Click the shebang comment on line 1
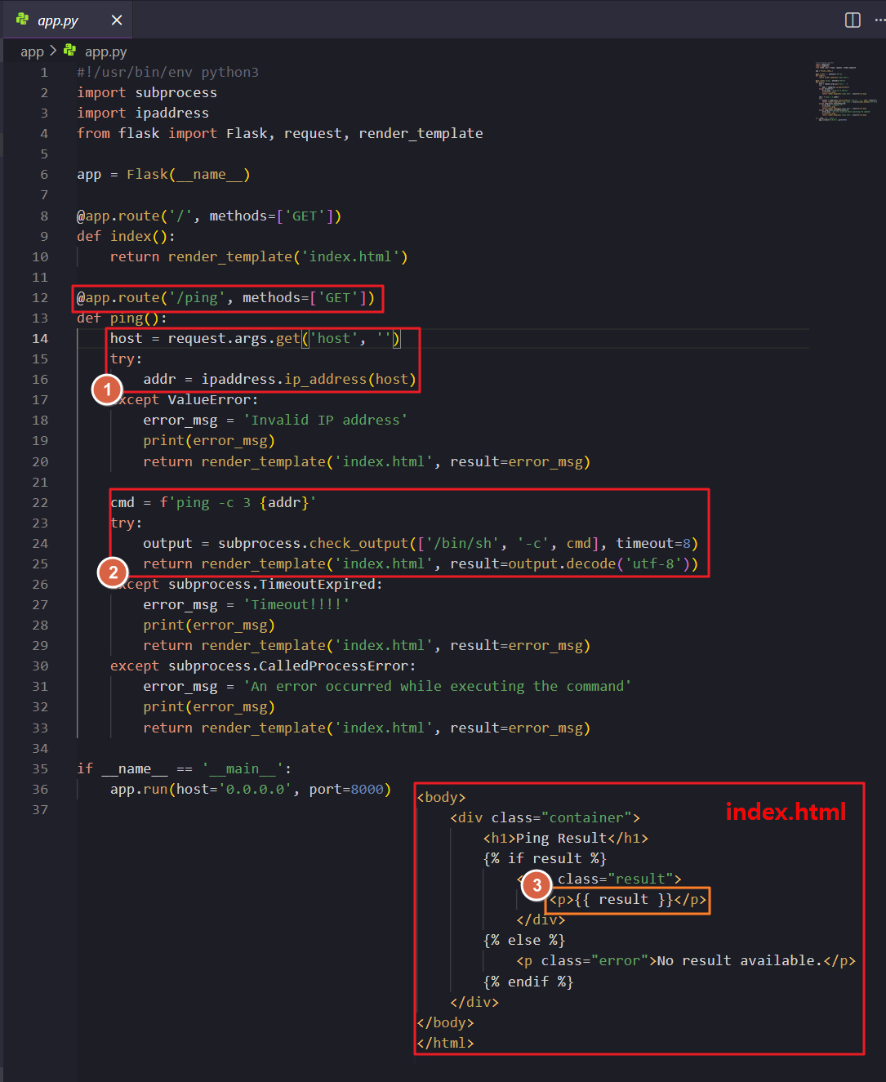Viewport: 886px width, 1082px height. pos(167,72)
